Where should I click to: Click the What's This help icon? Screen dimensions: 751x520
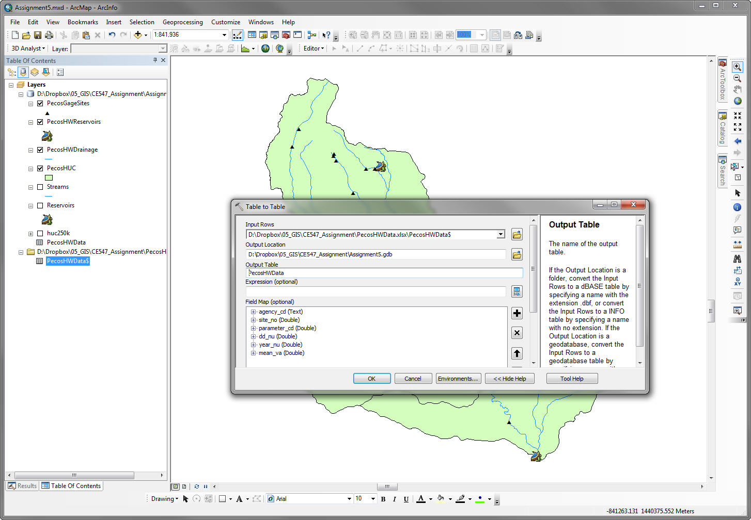tap(326, 35)
